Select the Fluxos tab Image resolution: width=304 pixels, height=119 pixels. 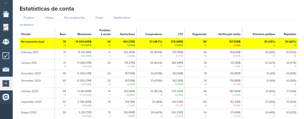[x=99, y=18]
